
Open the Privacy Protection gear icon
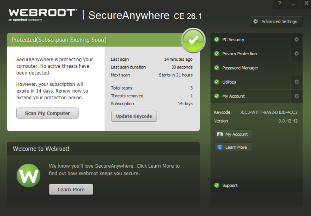tap(296, 54)
